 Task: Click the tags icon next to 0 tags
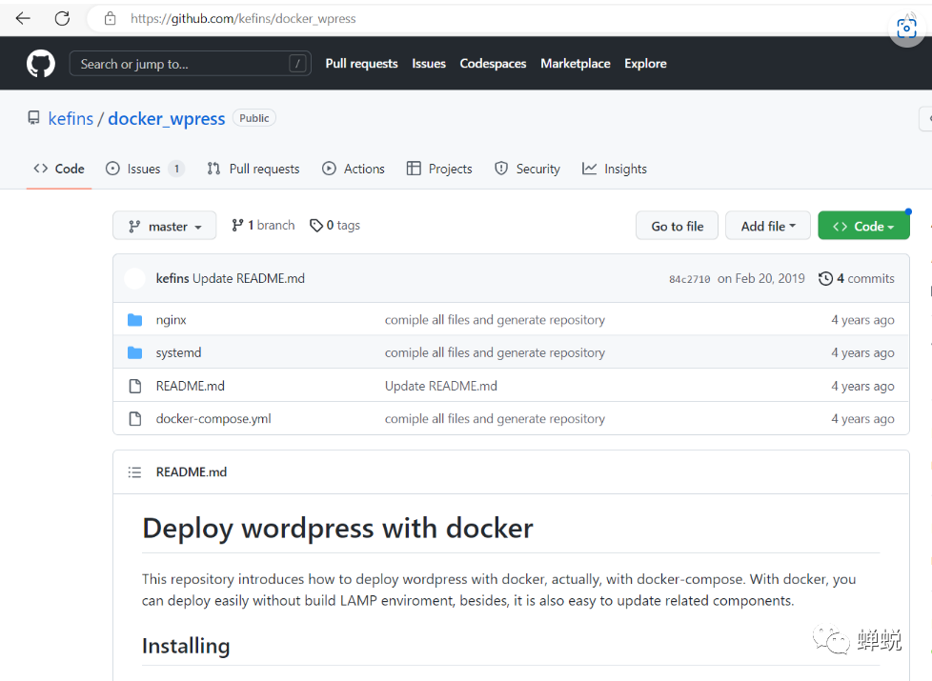point(316,226)
